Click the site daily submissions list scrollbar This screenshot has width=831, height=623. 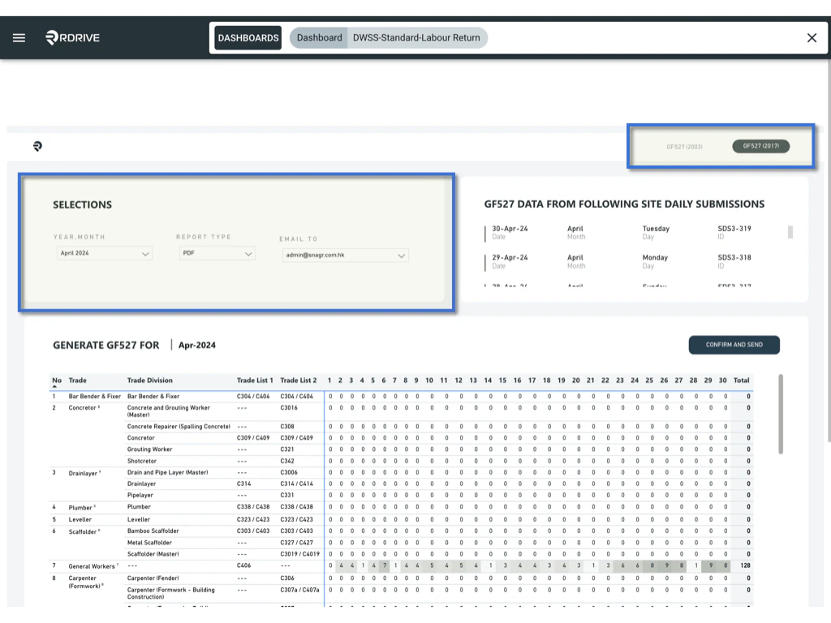coord(790,232)
